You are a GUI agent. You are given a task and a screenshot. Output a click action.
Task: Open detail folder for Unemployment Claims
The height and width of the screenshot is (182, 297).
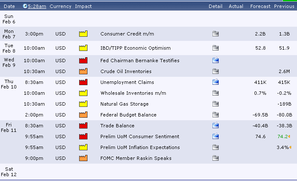click(215, 82)
